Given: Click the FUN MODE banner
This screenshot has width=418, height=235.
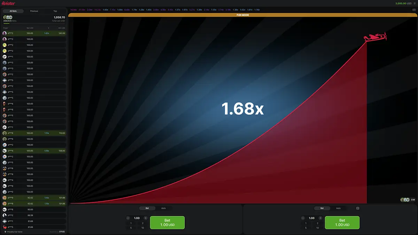Looking at the screenshot, I should [243, 15].
